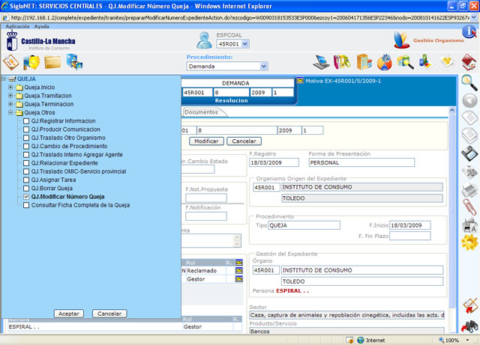Click the user avatar icon above ESPCOAL

point(204,40)
